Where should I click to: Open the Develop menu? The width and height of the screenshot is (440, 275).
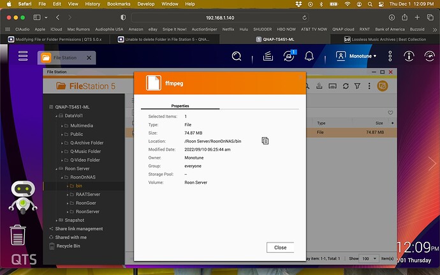(x=145, y=4)
